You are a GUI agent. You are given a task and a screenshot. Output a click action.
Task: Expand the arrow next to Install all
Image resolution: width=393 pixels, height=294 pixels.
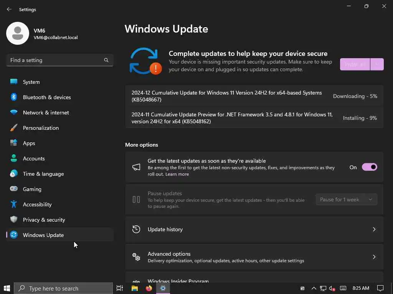point(377,64)
